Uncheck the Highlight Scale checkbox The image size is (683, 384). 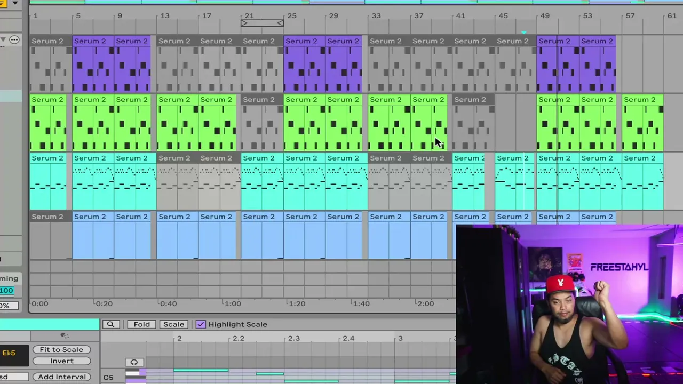pyautogui.click(x=201, y=324)
